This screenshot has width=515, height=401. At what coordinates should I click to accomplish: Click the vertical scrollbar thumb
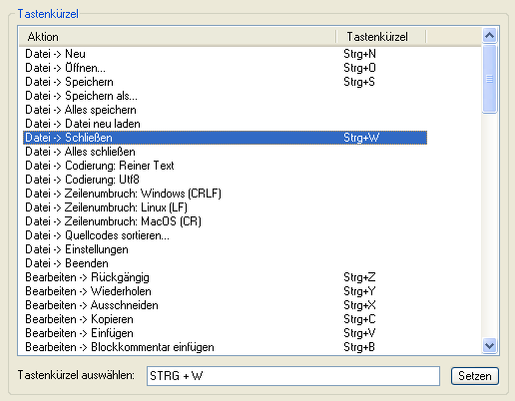pyautogui.click(x=489, y=79)
